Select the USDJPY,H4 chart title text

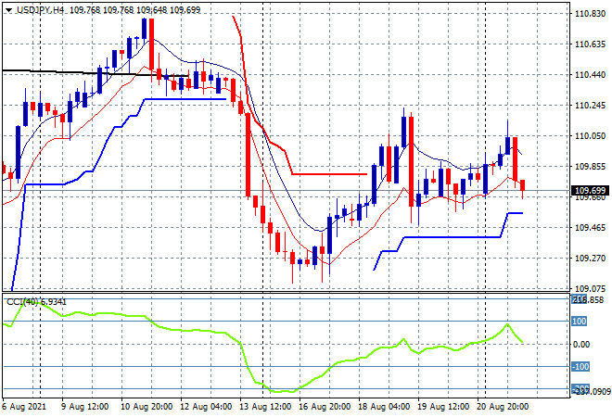click(40, 10)
